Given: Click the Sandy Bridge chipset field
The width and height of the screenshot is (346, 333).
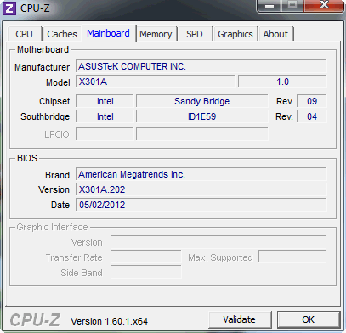Looking at the screenshot, I should [201, 101].
